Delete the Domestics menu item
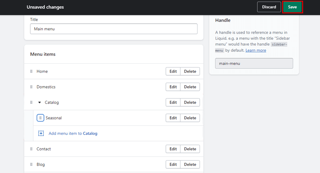The image size is (320, 173). tap(190, 87)
